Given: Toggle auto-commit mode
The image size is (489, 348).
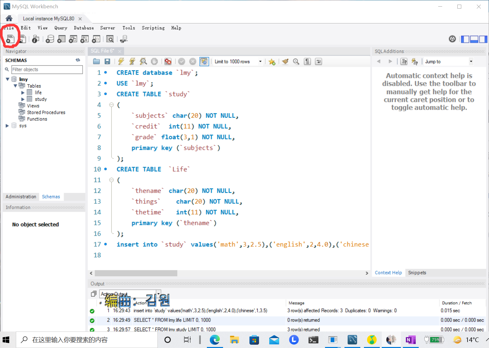Looking at the screenshot, I should 204,61.
